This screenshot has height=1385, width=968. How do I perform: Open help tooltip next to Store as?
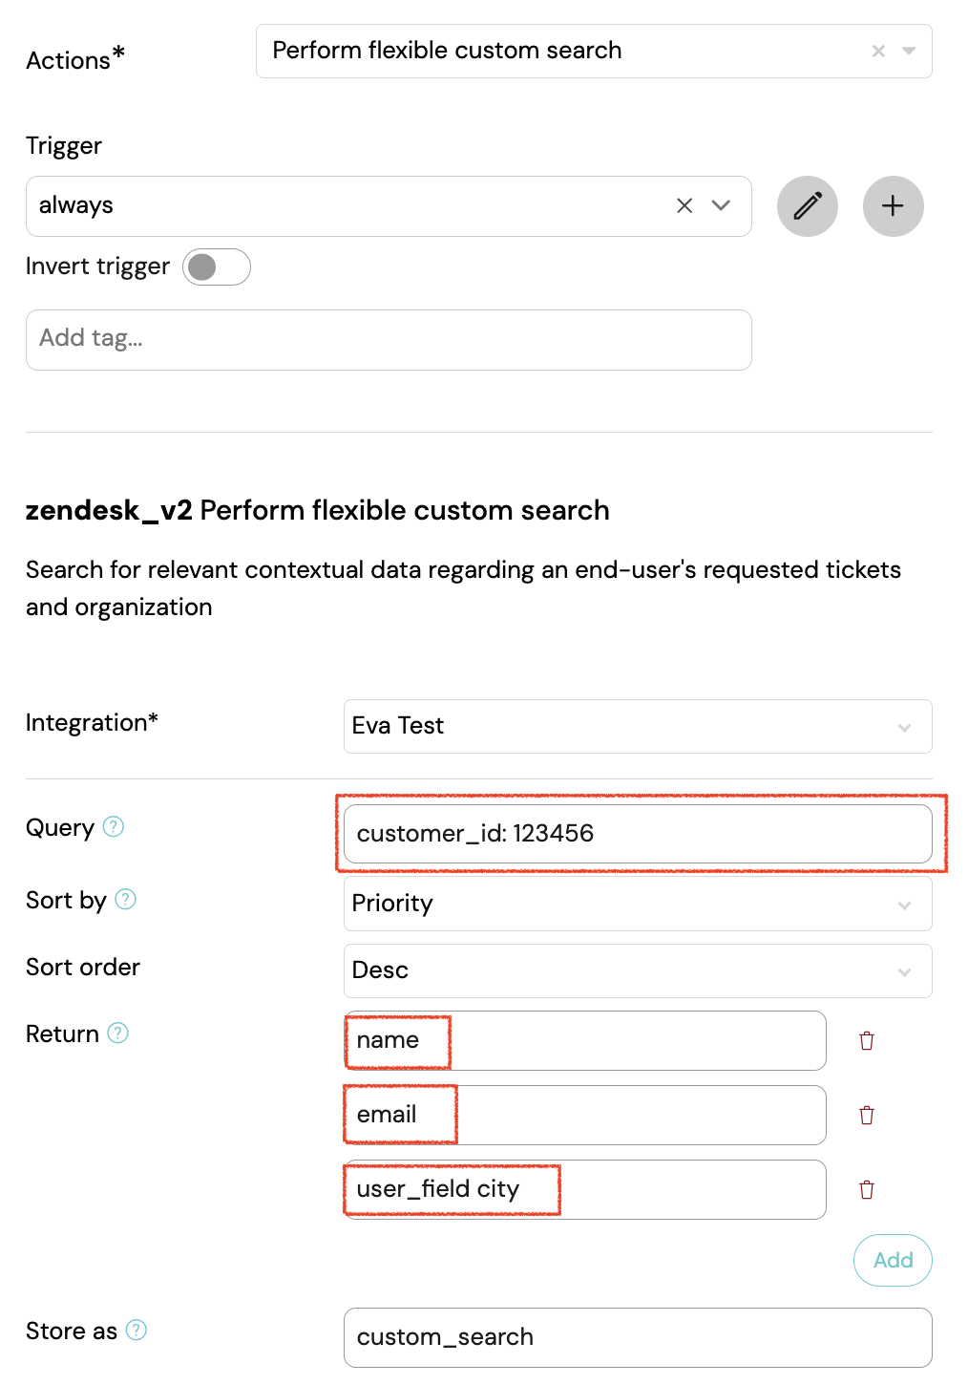coord(137,1330)
